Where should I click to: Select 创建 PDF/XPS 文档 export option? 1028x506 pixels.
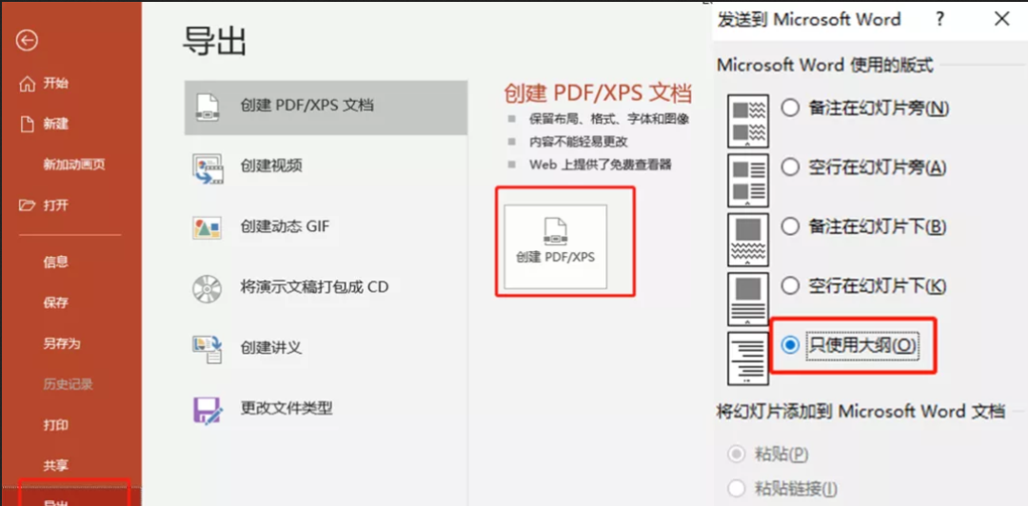[x=326, y=107]
